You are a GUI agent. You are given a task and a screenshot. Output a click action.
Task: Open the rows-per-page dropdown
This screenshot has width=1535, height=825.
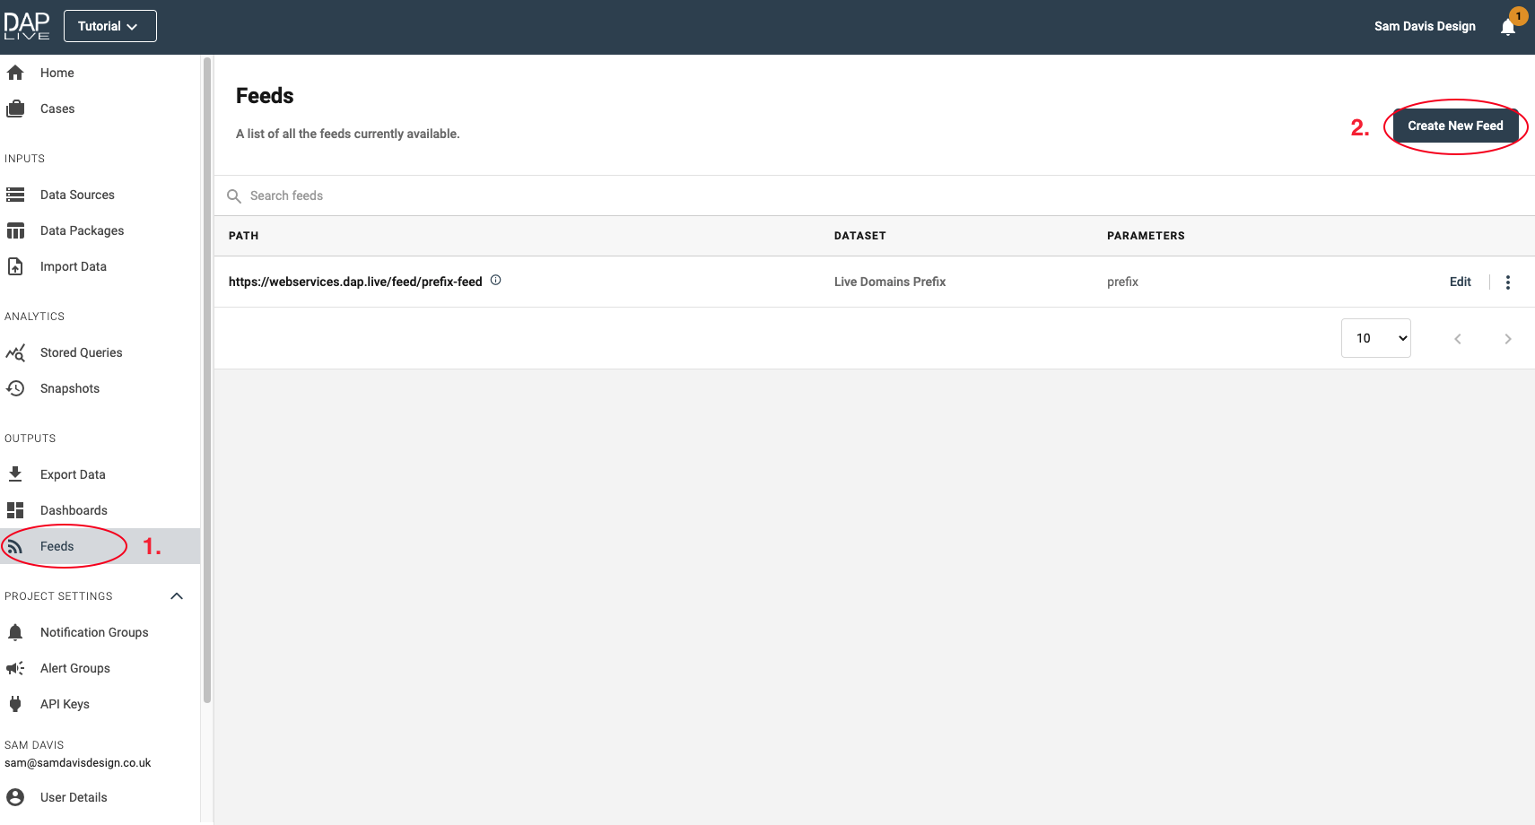pyautogui.click(x=1376, y=338)
